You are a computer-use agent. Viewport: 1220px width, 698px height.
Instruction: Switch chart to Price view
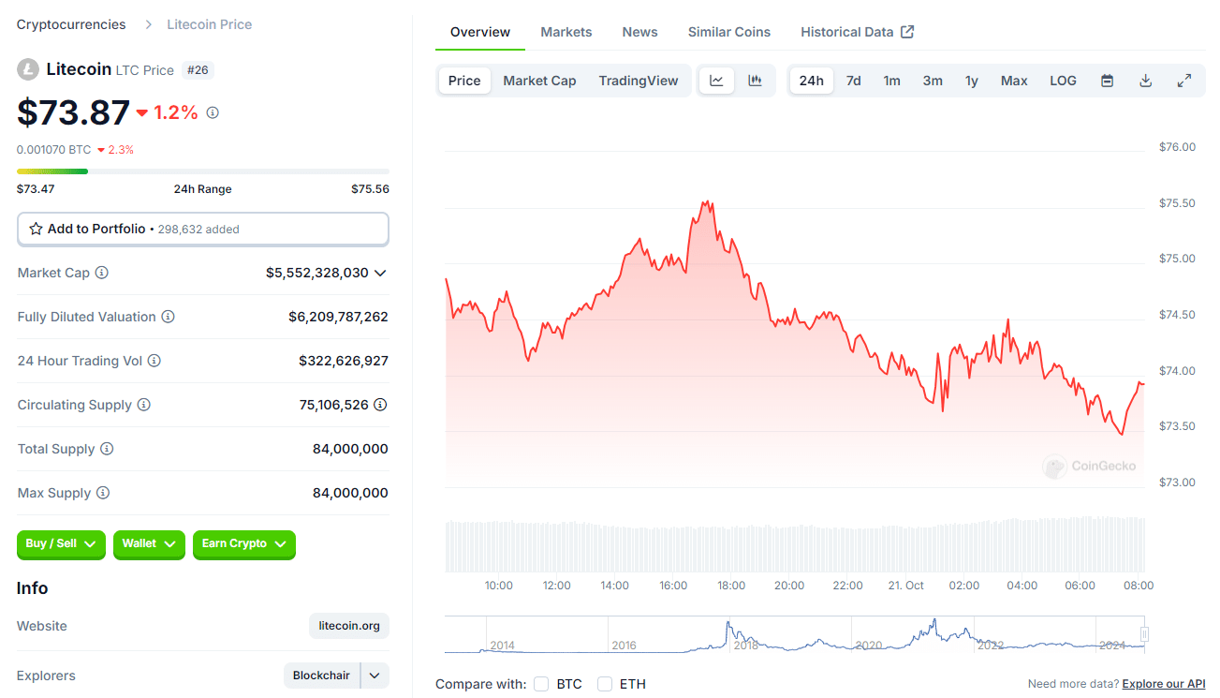click(x=464, y=81)
